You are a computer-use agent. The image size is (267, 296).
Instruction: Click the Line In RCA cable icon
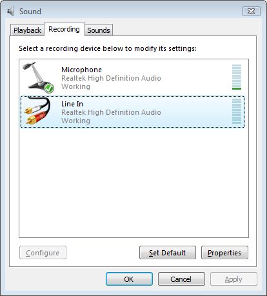point(37,111)
